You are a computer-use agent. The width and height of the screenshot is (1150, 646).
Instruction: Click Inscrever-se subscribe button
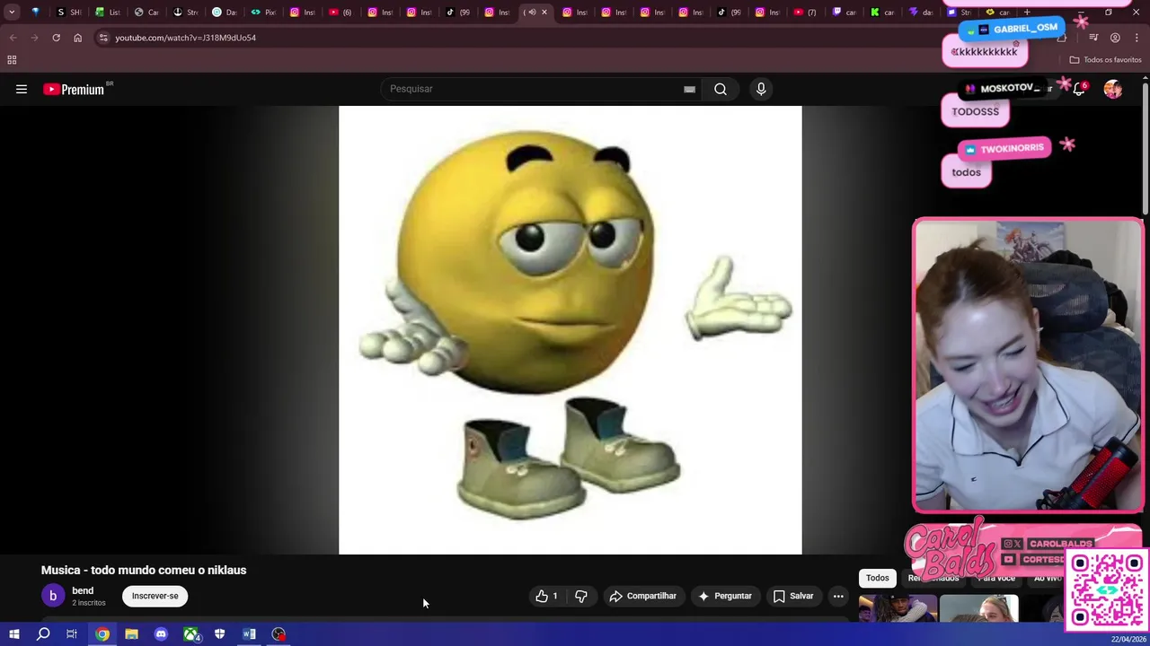(x=155, y=596)
